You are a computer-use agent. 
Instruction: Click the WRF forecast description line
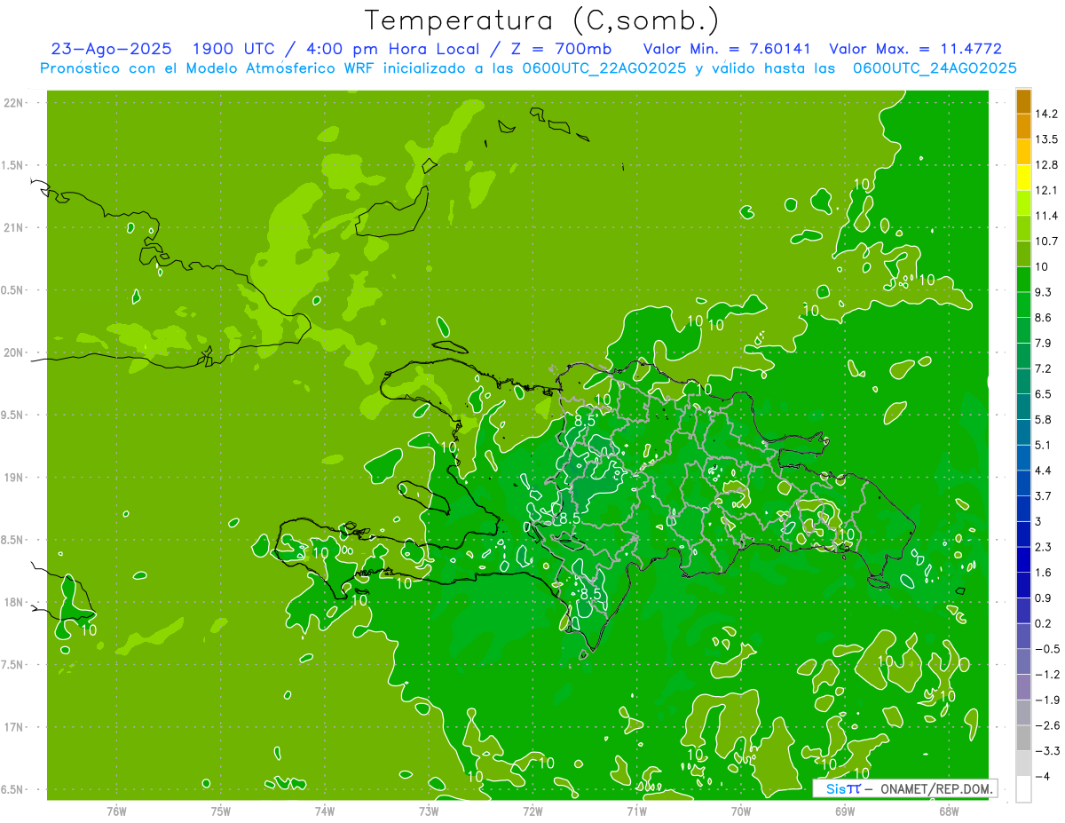[x=528, y=68]
